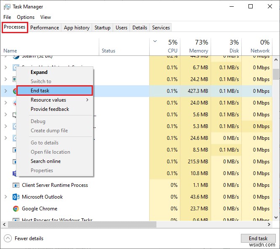Choose Expand in the context menu
The image size is (280, 249).
(55, 72)
